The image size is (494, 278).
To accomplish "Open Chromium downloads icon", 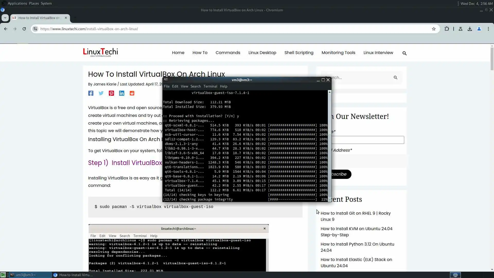I will click(470, 29).
